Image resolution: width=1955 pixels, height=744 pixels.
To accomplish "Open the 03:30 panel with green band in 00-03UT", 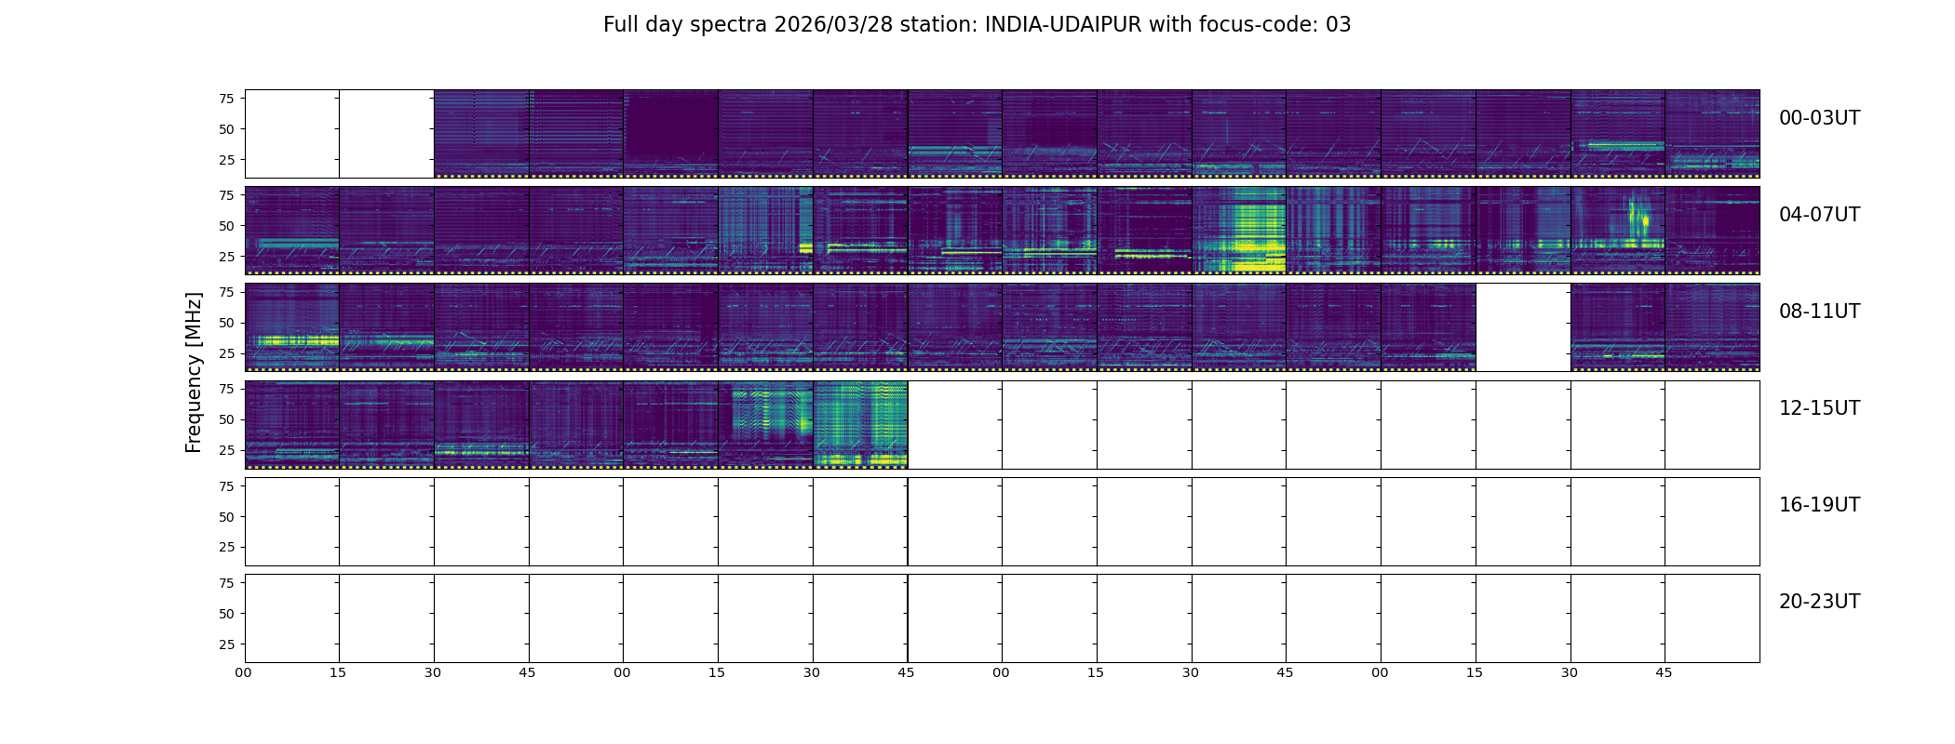I will click(1617, 133).
